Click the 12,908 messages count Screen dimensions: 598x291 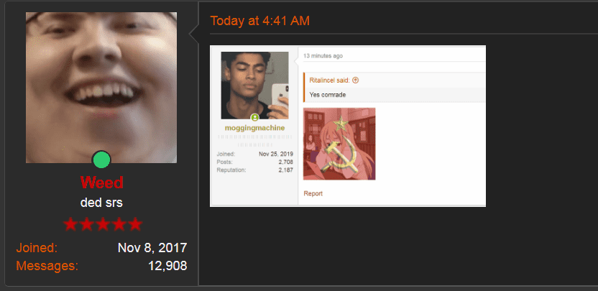167,265
